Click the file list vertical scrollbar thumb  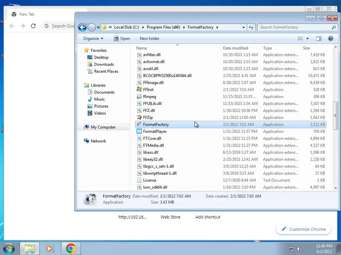(x=336, y=116)
